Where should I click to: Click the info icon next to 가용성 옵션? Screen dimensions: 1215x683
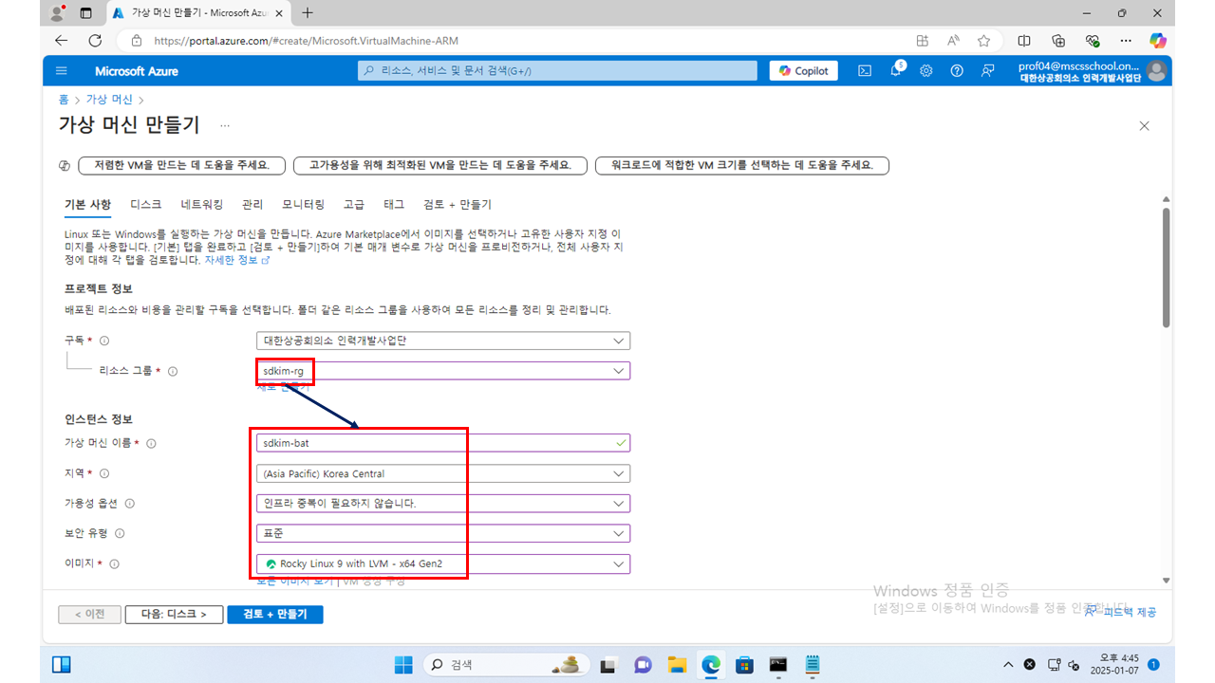[130, 504]
